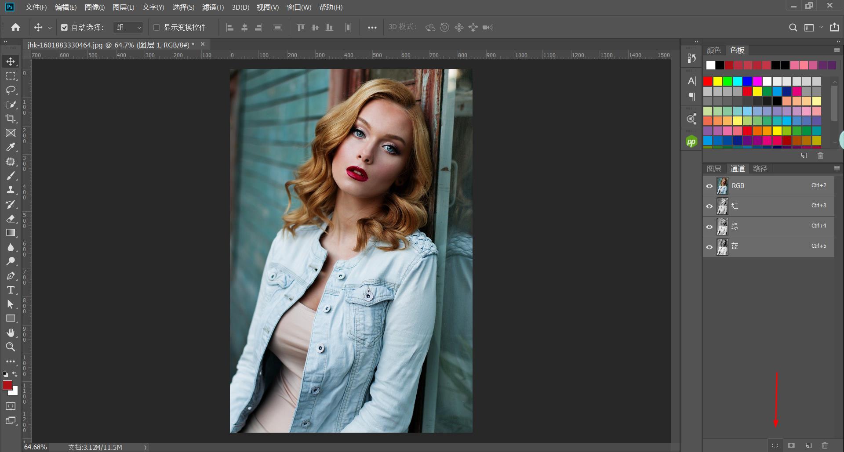Open the search magnifier icon

793,27
